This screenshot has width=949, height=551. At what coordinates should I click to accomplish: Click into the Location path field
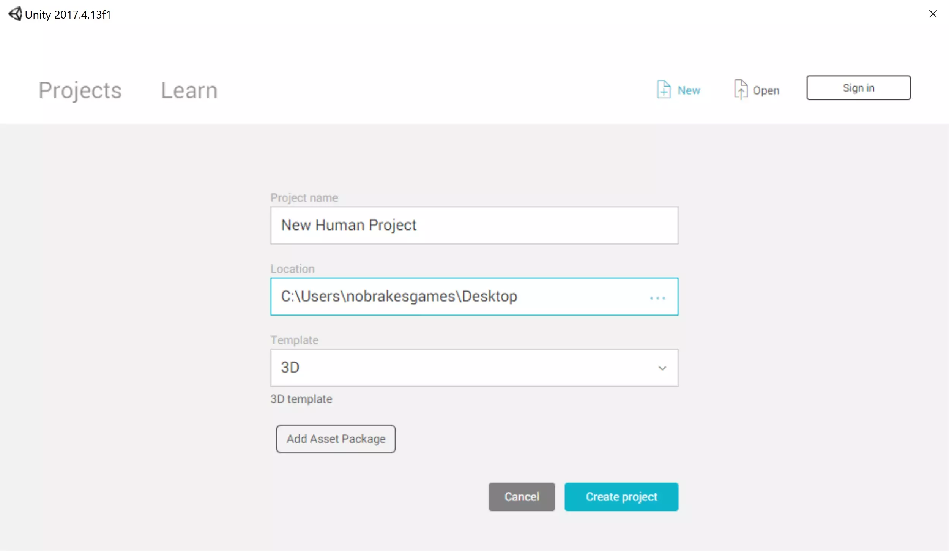tap(456, 297)
